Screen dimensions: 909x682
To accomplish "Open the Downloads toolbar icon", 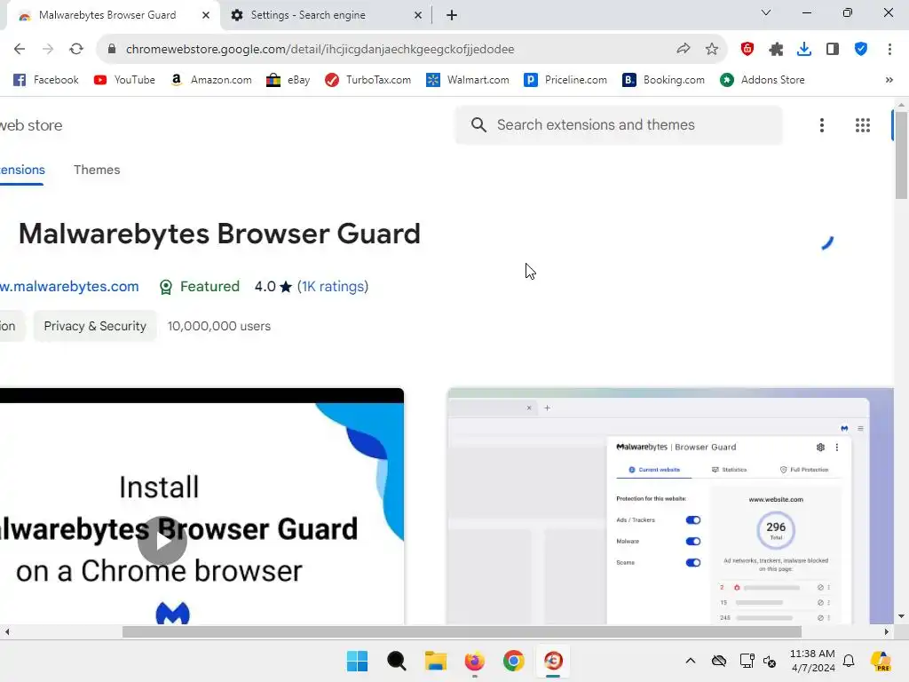I will (x=804, y=50).
